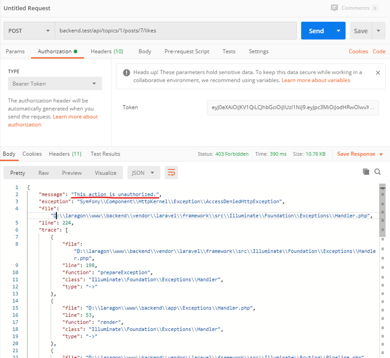Open the Learn more about variables link

tap(316, 80)
